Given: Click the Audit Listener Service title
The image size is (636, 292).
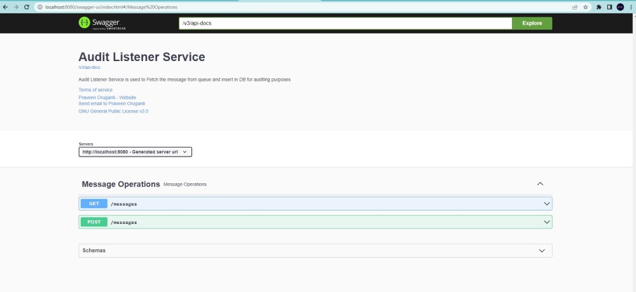Looking at the screenshot, I should tap(142, 57).
